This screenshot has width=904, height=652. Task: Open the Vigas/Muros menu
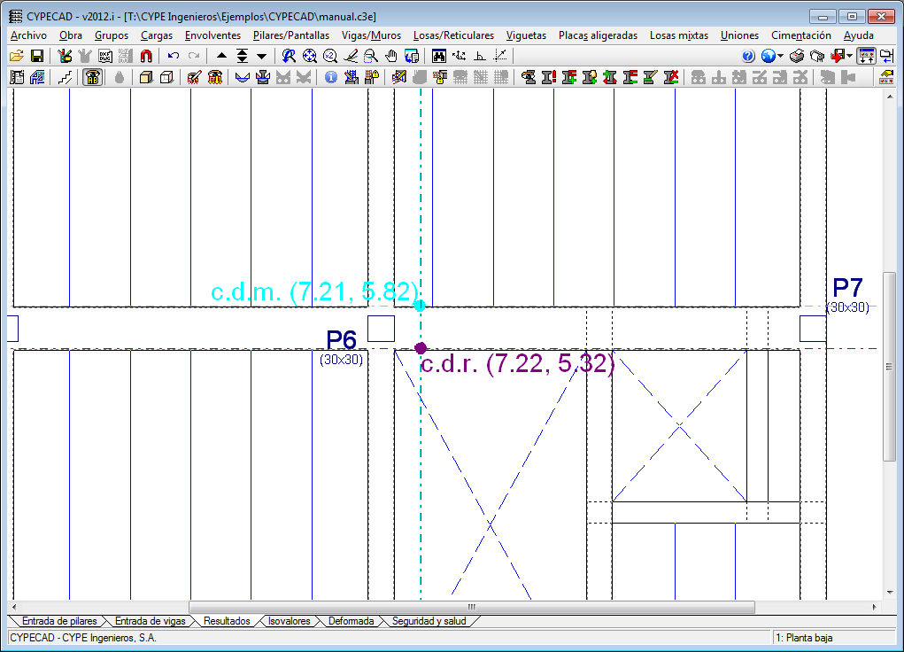[x=371, y=35]
